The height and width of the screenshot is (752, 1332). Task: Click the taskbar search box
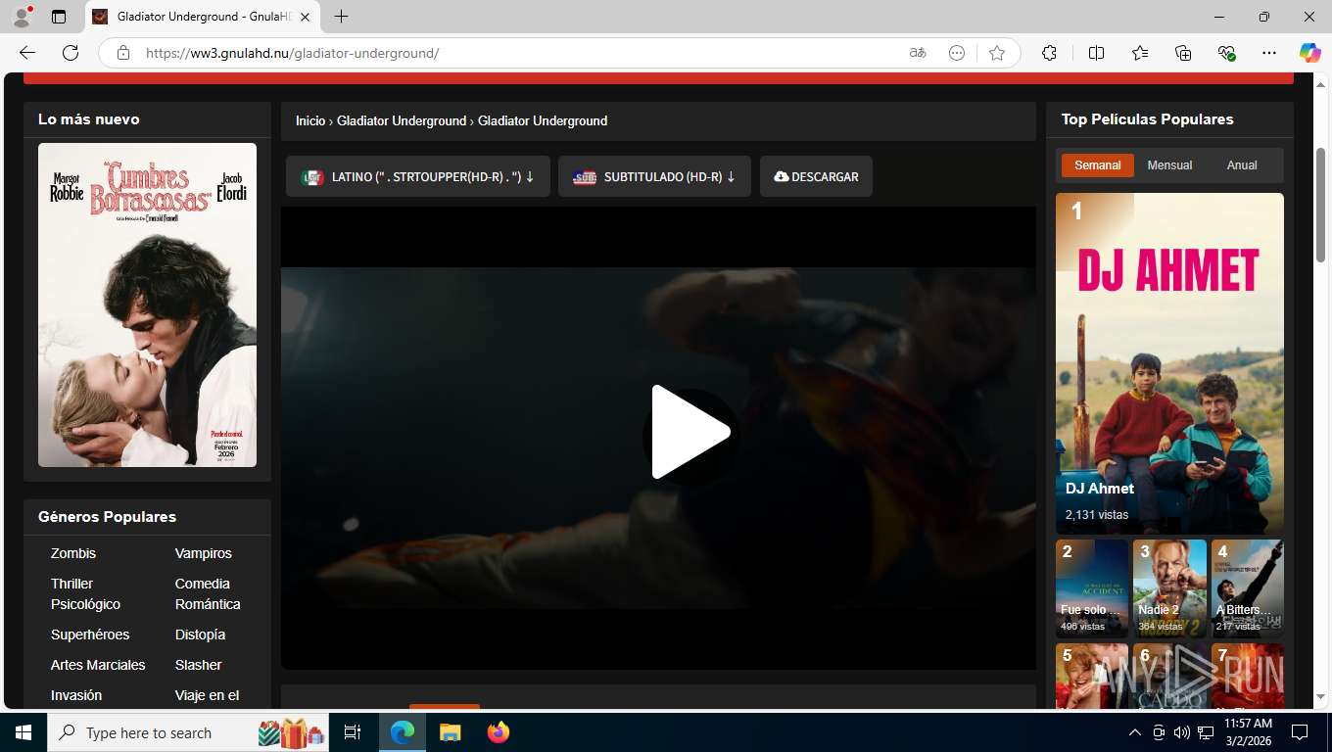tap(189, 732)
